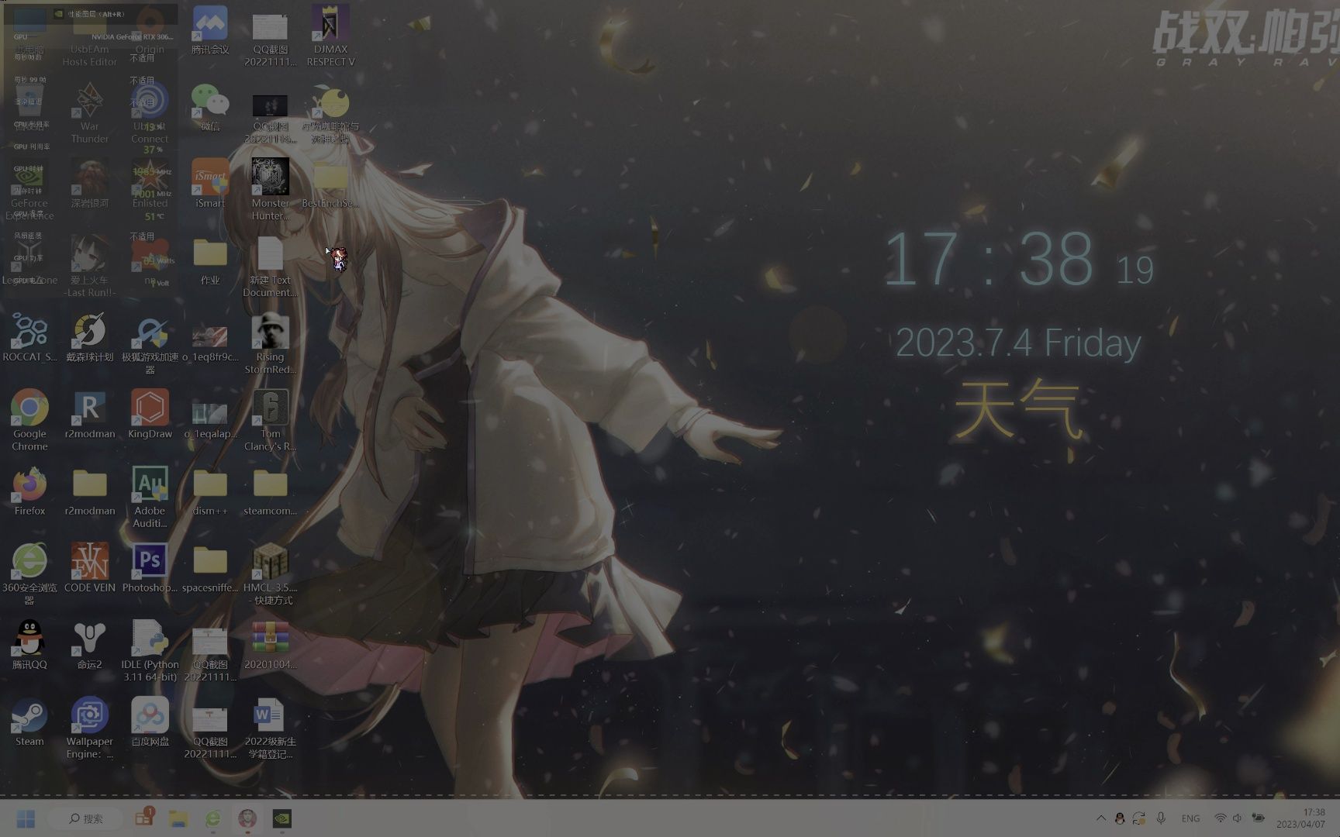Open NVIDIA GeForce Experience on the taskbar
This screenshot has height=837, width=1340.
[282, 818]
